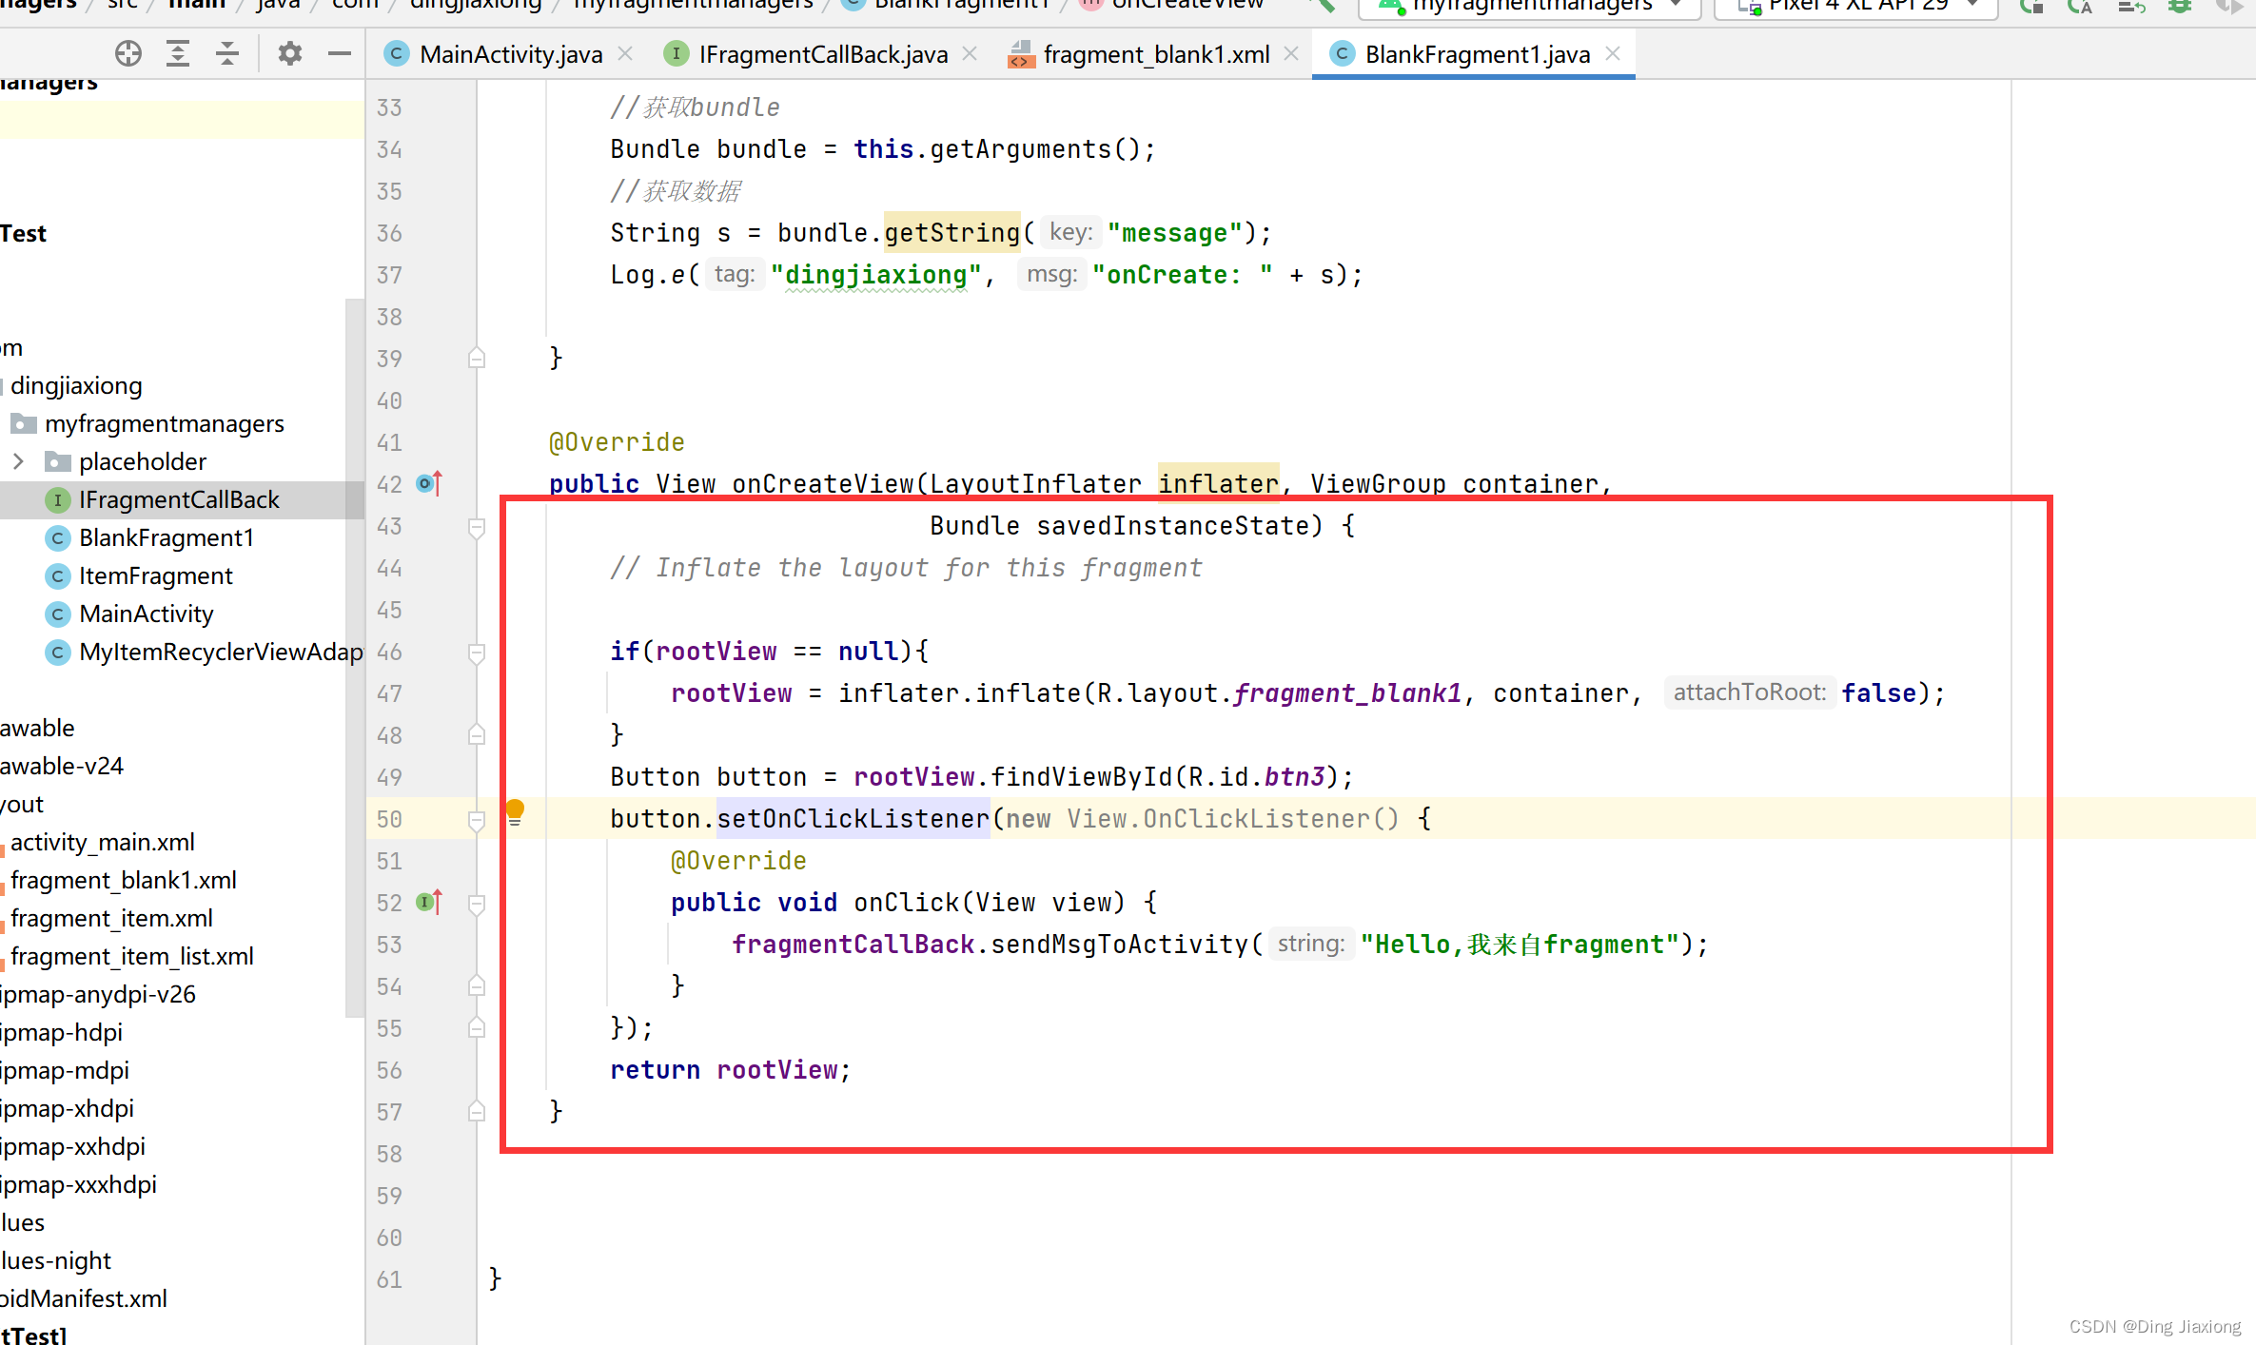Click setOnClickListener method call
The height and width of the screenshot is (1345, 2256).
pyautogui.click(x=853, y=819)
